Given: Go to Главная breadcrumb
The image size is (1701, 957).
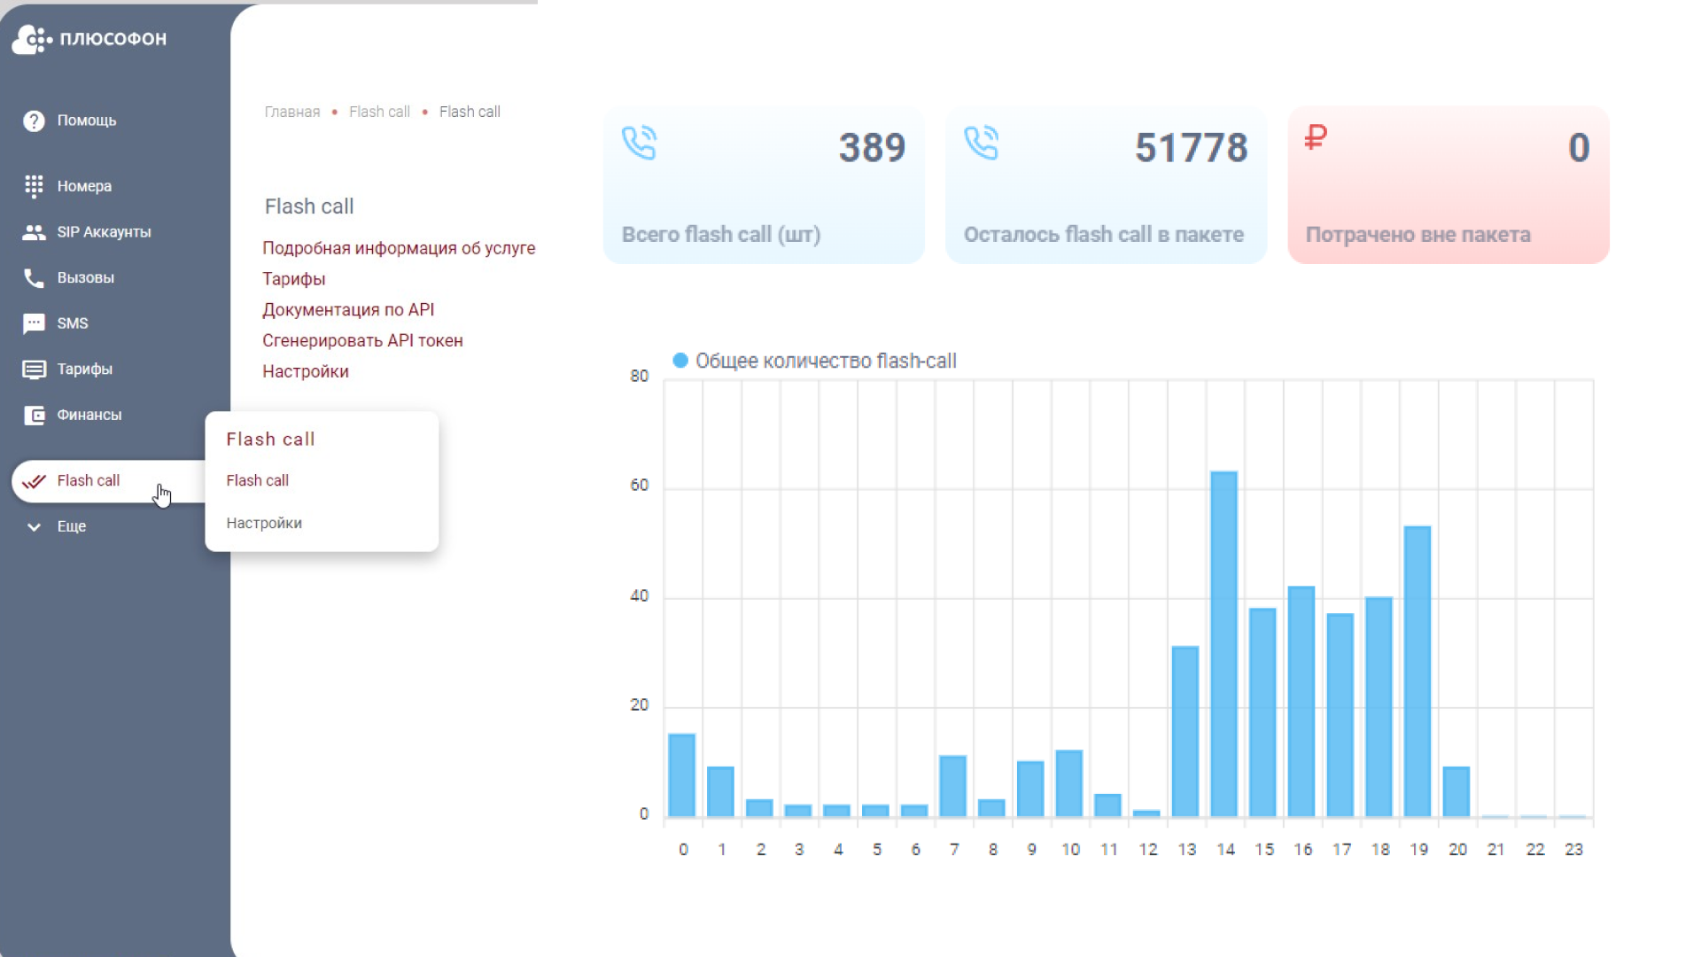Looking at the screenshot, I should pos(292,112).
